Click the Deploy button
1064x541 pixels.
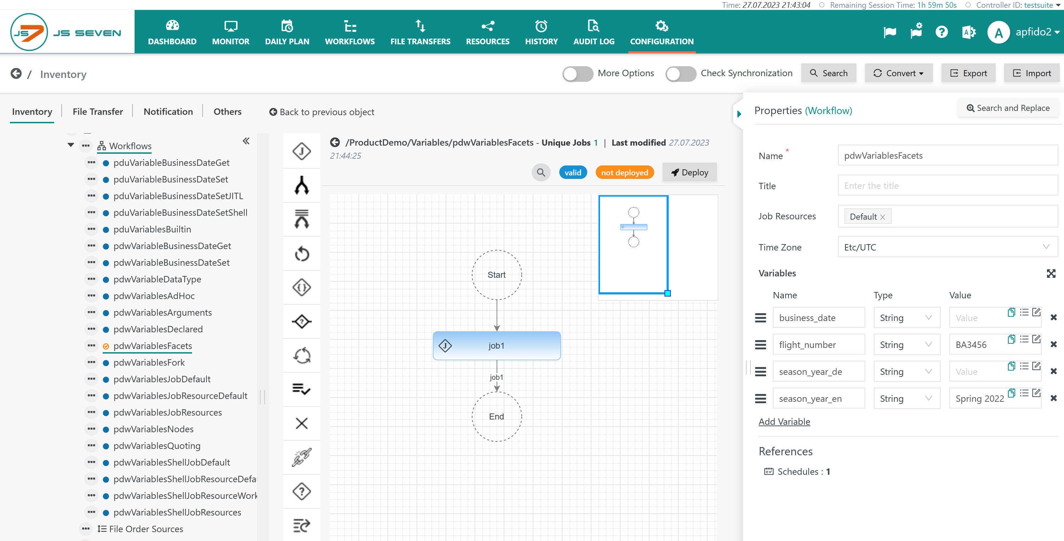point(689,172)
